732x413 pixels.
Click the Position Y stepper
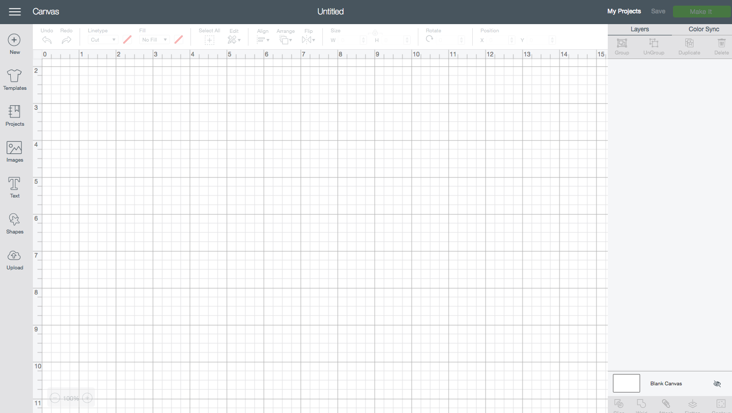click(x=552, y=40)
